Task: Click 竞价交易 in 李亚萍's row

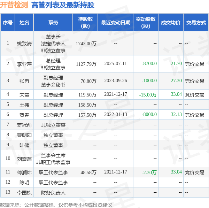Action: tap(194, 64)
